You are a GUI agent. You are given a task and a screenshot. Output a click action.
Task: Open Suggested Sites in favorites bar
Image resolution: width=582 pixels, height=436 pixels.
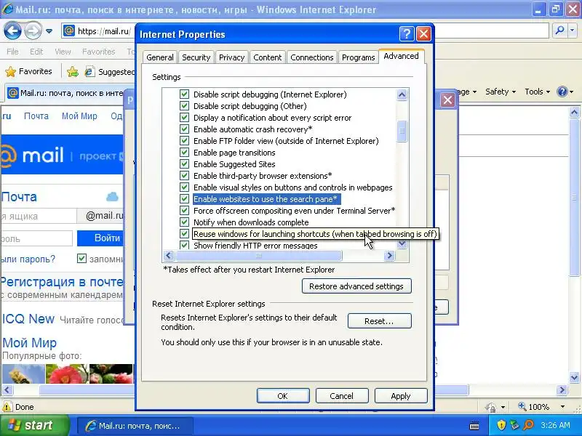[110, 71]
